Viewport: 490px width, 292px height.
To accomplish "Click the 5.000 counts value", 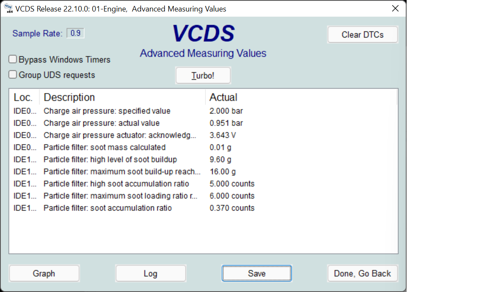I will [232, 184].
